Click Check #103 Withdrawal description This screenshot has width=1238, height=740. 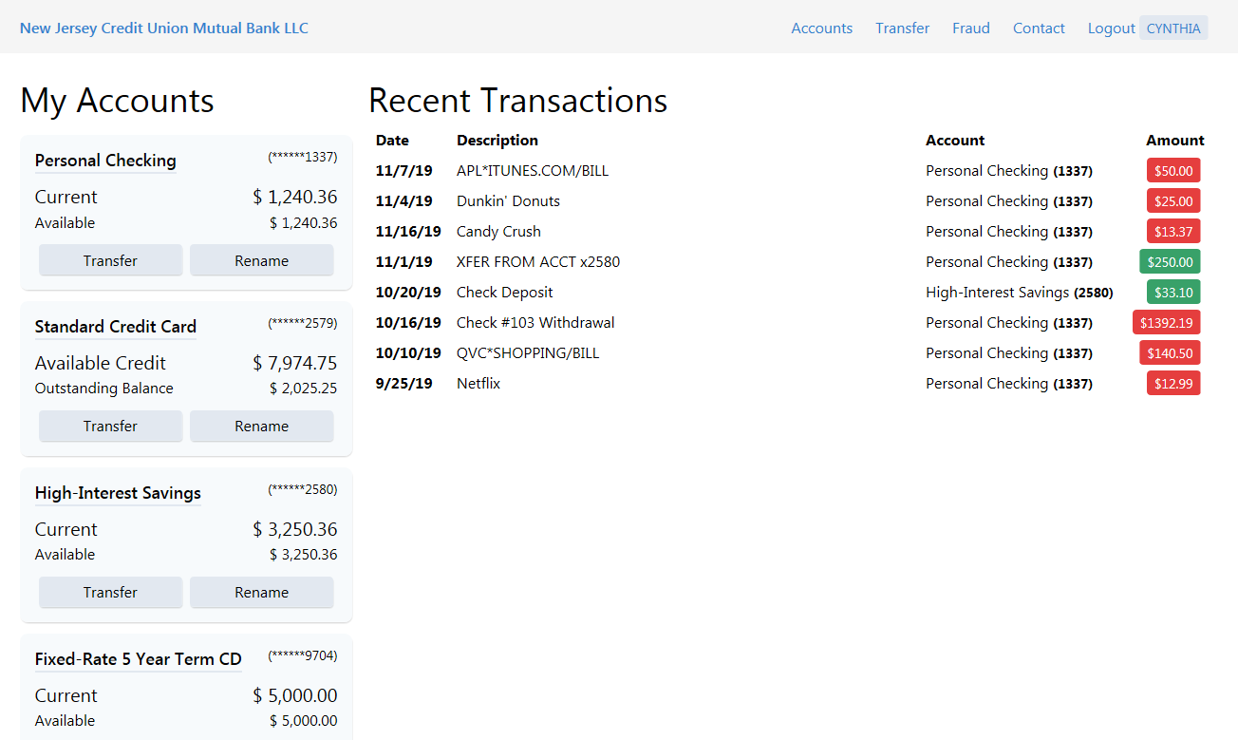535,323
